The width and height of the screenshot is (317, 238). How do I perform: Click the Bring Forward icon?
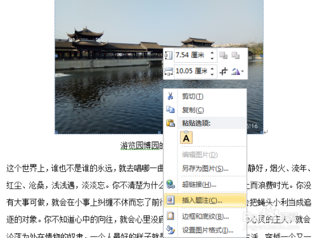(x=223, y=55)
